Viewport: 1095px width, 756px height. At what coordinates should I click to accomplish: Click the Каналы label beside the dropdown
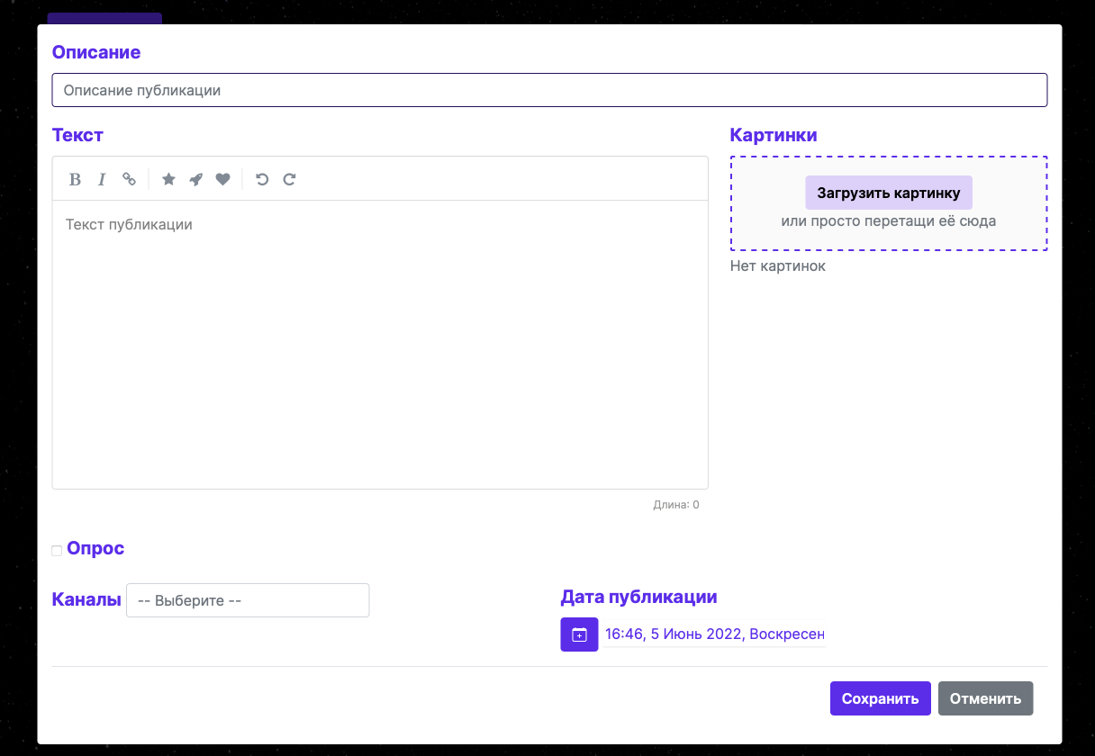coord(86,600)
